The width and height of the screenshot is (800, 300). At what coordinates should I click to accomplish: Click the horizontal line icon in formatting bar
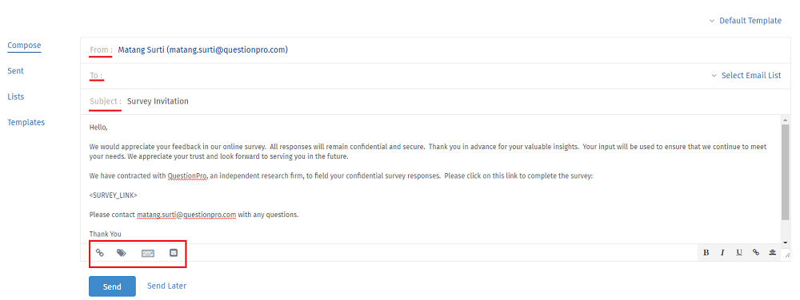coord(773,253)
